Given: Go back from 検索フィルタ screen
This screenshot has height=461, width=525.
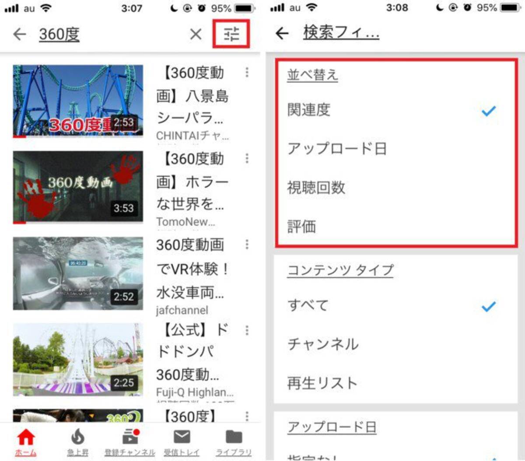Looking at the screenshot, I should pyautogui.click(x=282, y=33).
